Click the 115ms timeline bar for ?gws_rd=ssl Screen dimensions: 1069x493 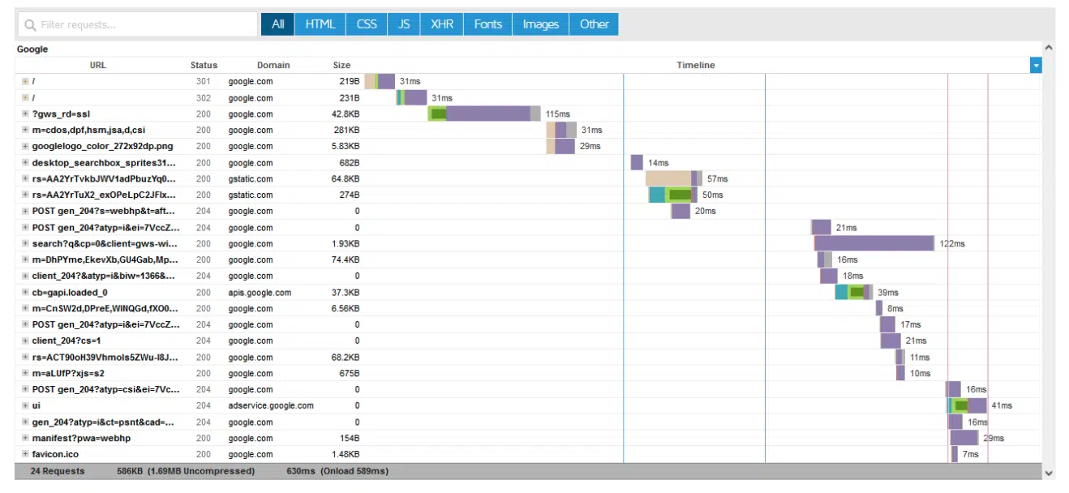[484, 114]
